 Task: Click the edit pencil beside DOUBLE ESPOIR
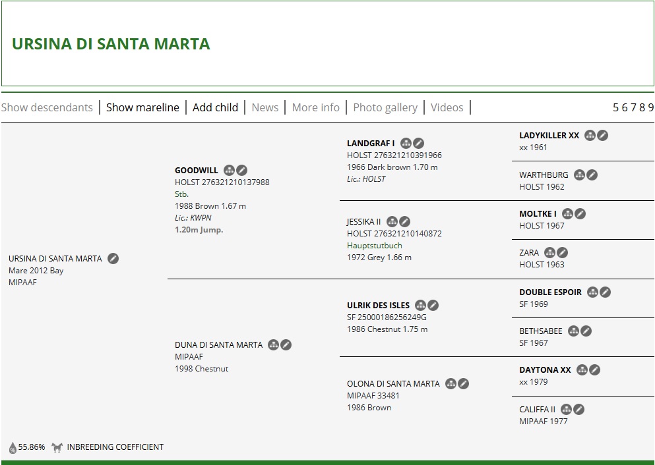(605, 292)
